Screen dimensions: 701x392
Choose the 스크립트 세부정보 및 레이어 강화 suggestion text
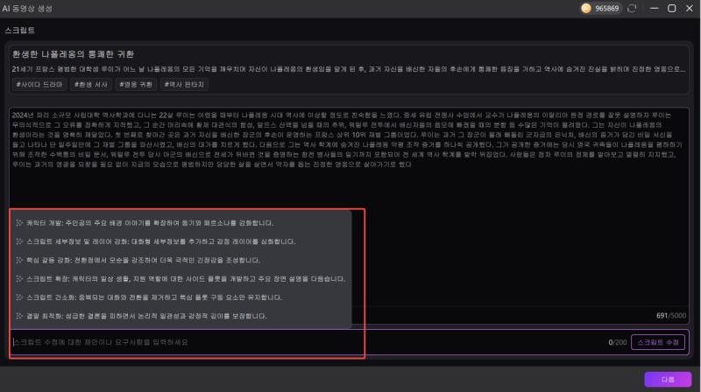[161, 241]
